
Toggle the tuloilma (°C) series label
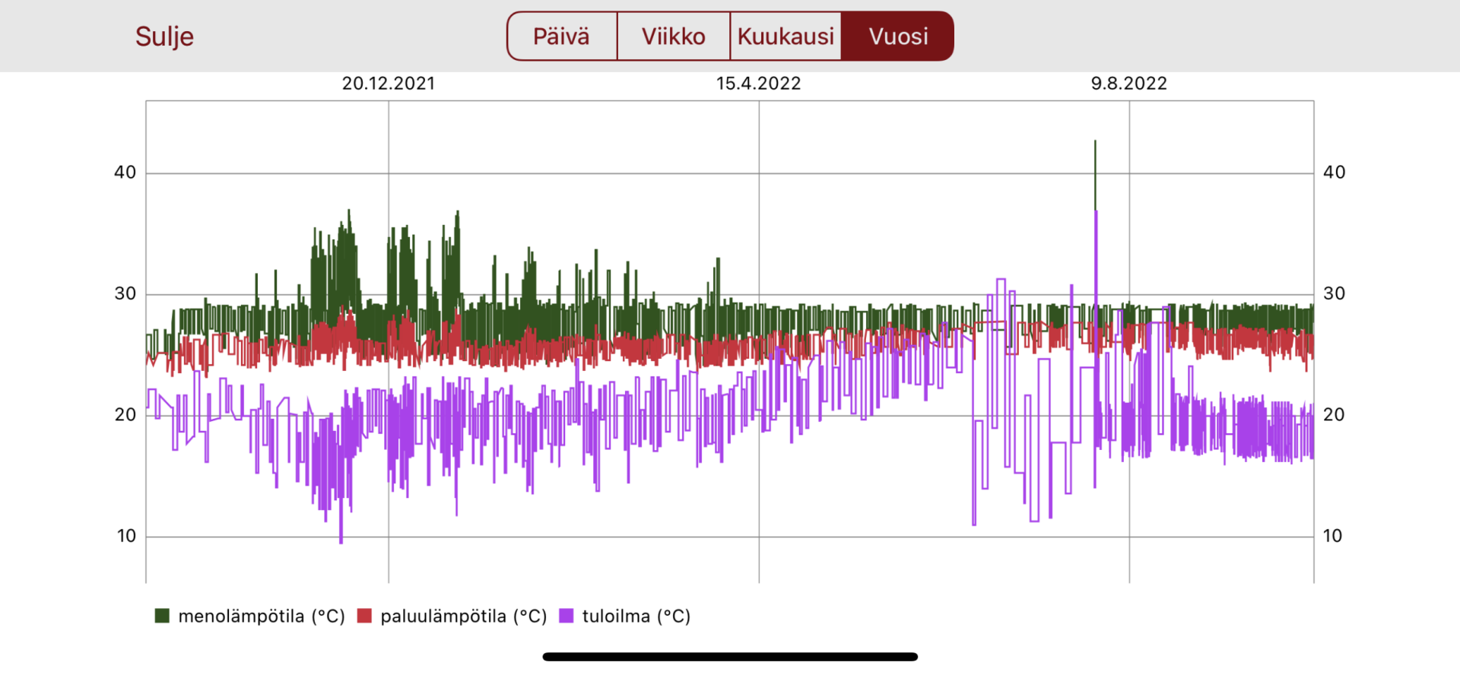click(x=636, y=616)
